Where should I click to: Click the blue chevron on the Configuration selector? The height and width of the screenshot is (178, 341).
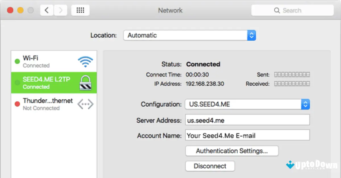pyautogui.click(x=305, y=104)
